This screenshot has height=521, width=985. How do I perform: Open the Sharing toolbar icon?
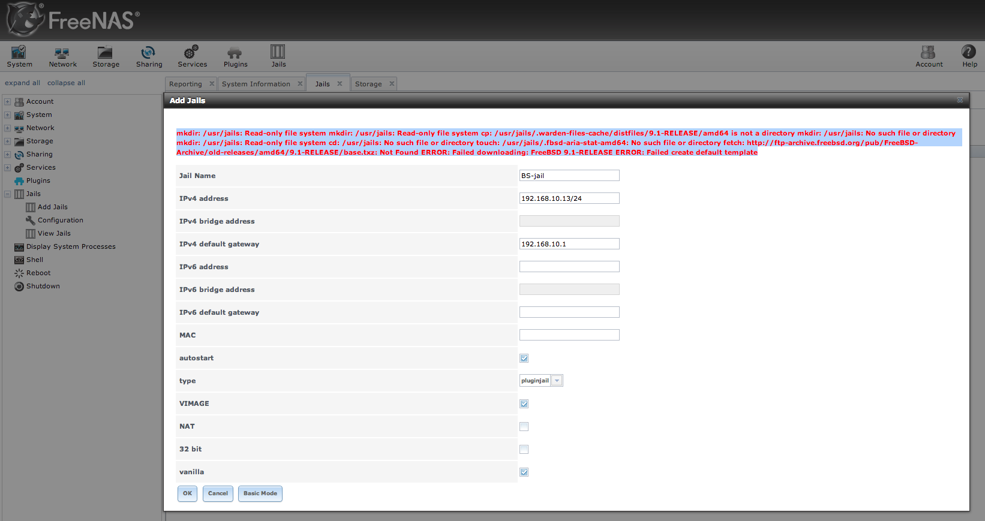(149, 56)
